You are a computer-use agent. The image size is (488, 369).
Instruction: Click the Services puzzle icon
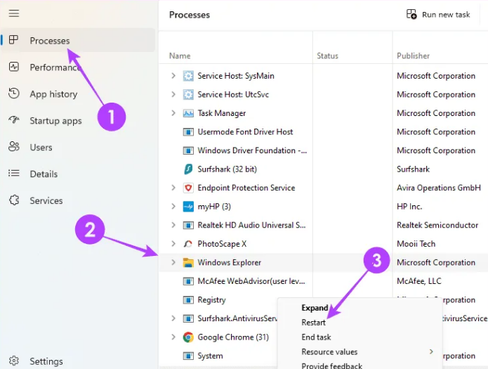14,200
